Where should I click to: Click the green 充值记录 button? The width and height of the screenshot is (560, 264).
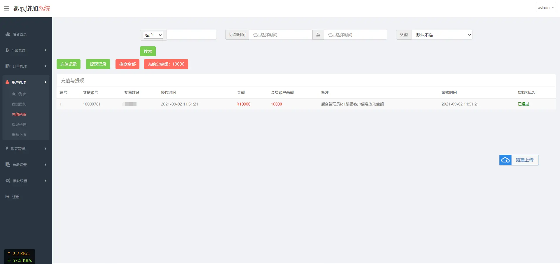pos(68,64)
